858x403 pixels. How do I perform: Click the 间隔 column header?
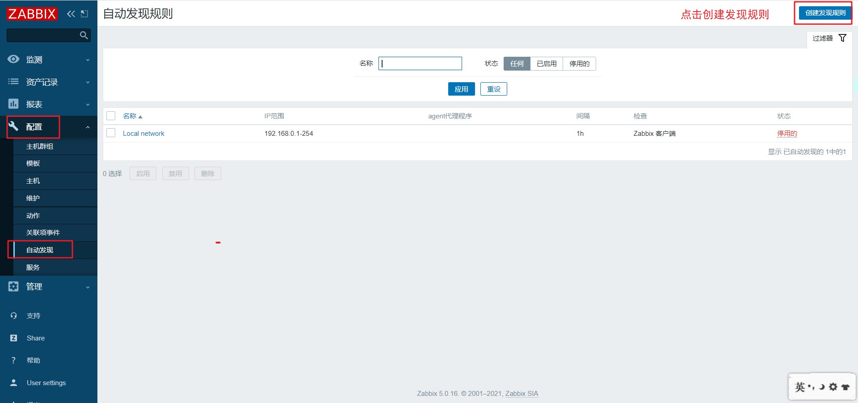583,116
